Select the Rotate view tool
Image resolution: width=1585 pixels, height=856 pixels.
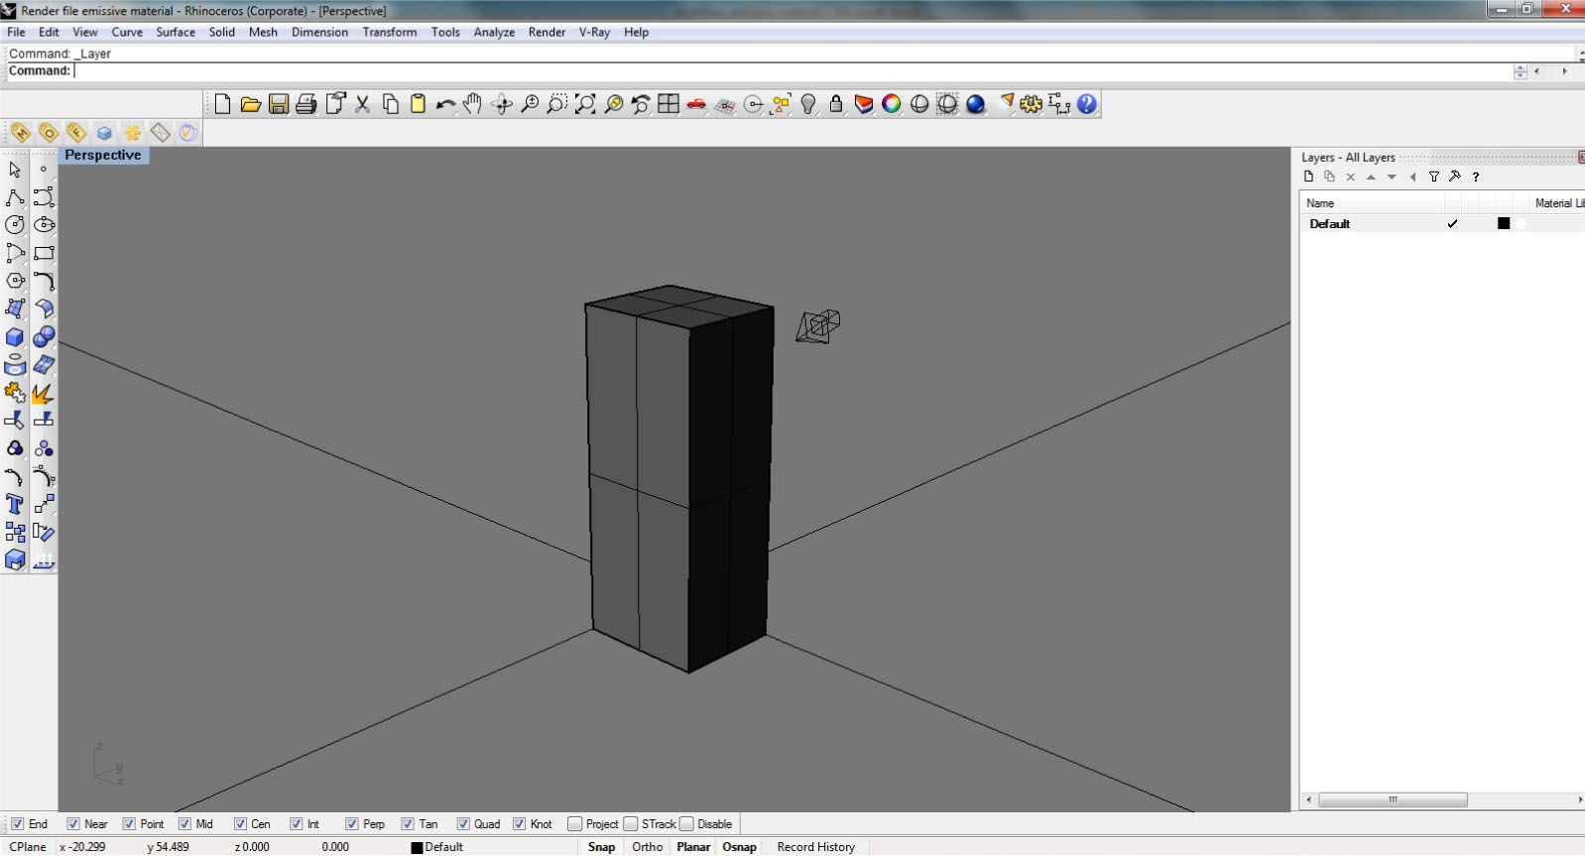[x=502, y=104]
